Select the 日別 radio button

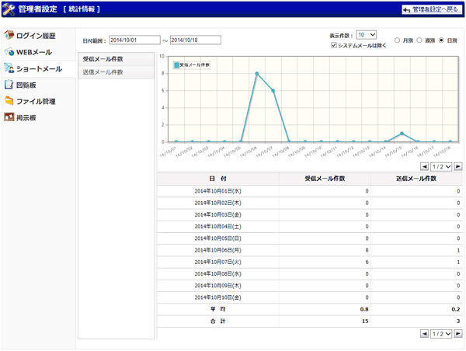click(x=441, y=40)
